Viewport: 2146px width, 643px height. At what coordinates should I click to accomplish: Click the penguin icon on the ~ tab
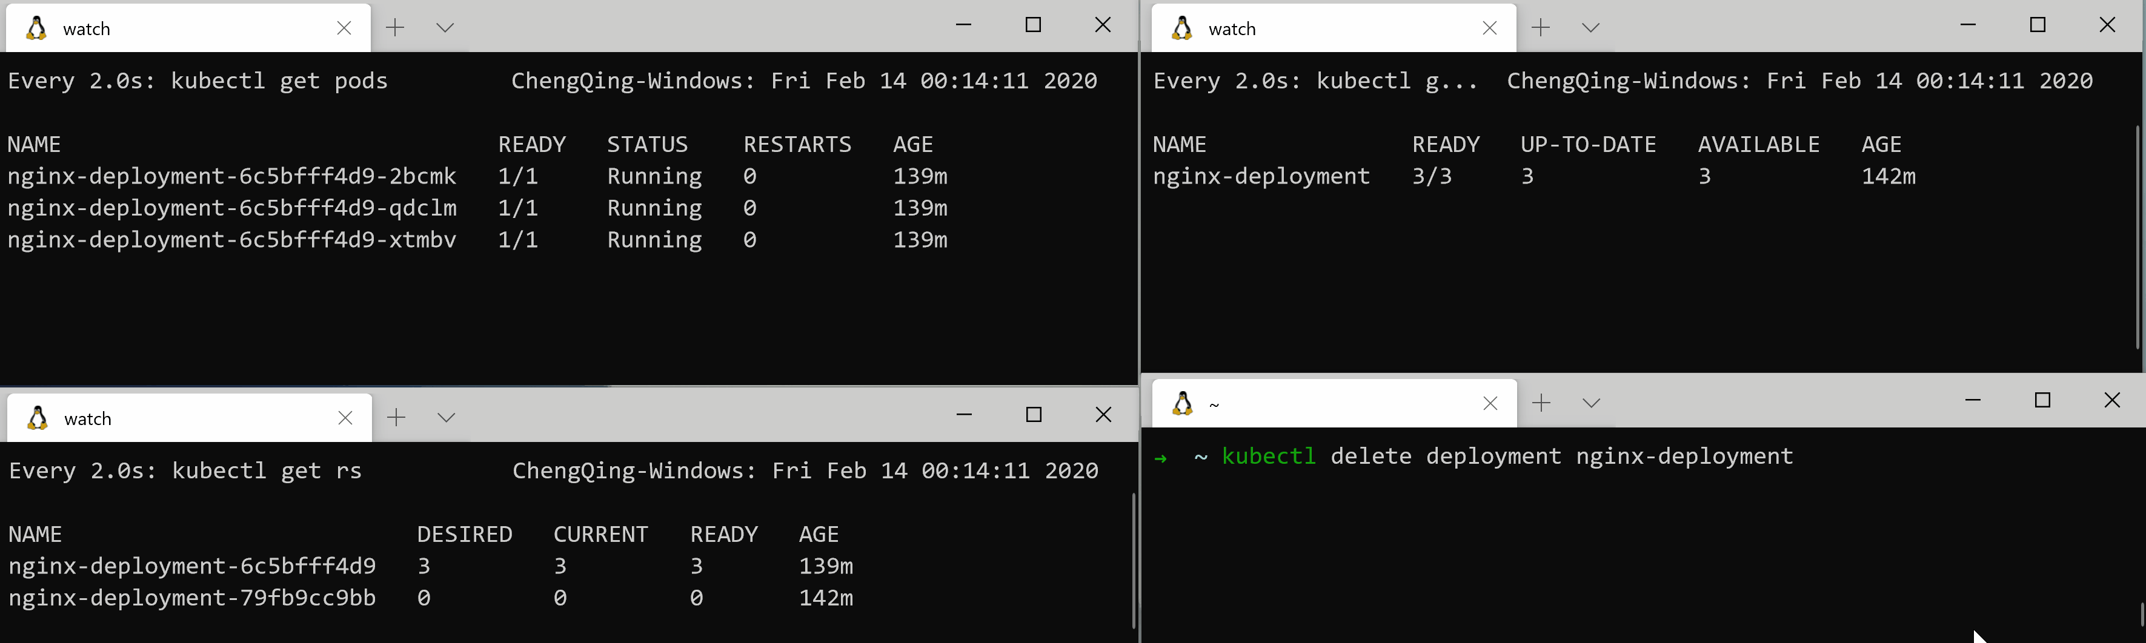1182,404
